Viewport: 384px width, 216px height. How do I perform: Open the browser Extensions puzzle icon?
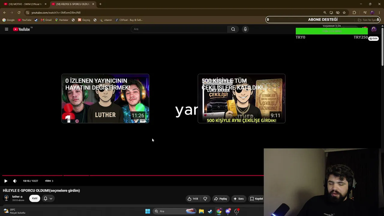[354, 13]
